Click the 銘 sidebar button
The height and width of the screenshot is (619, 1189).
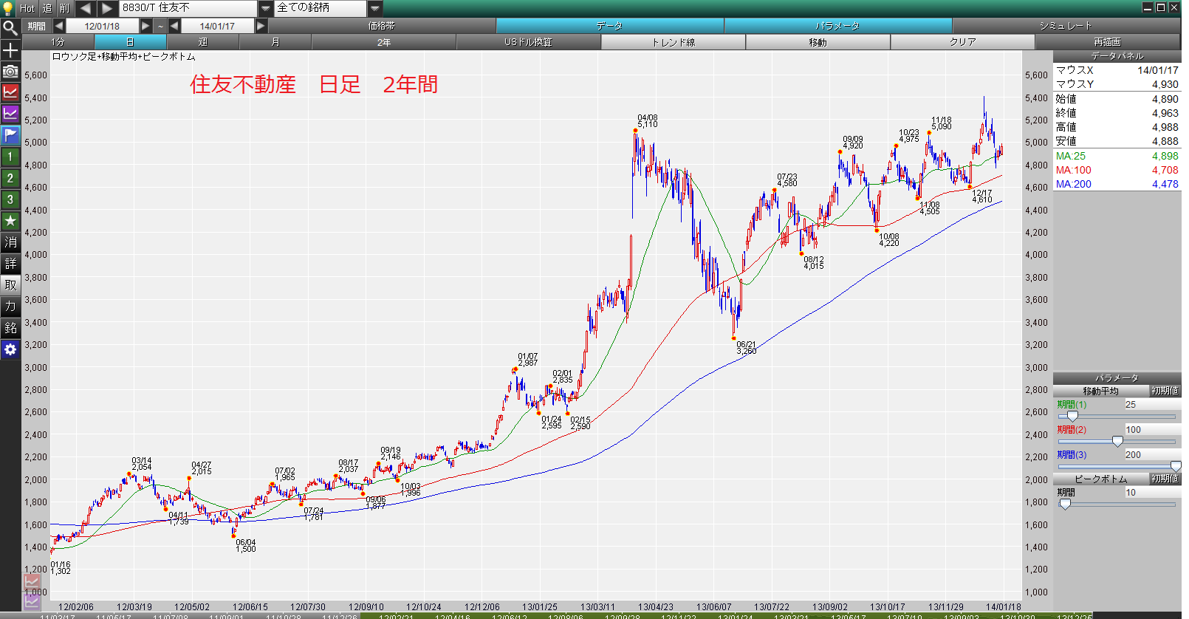click(10, 328)
